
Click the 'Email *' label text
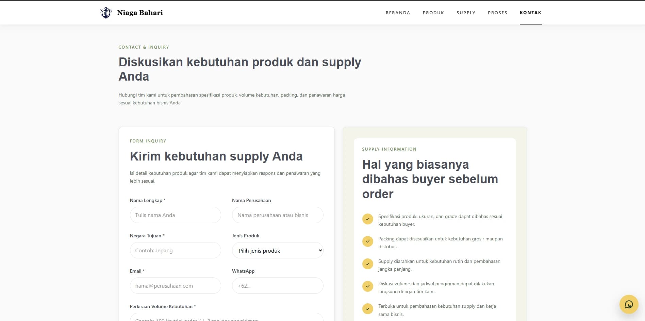coord(137,271)
